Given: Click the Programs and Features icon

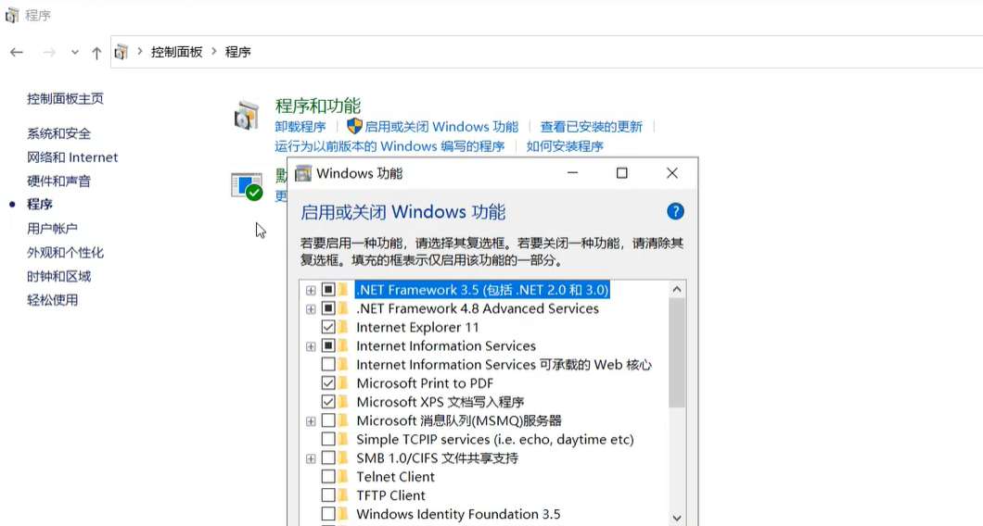Looking at the screenshot, I should tap(247, 116).
